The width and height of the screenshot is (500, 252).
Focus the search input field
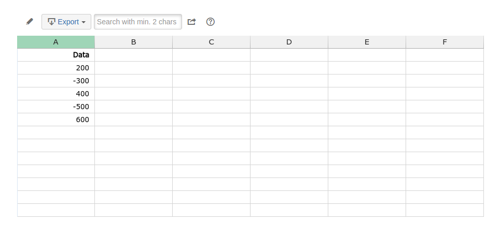pyautogui.click(x=138, y=22)
